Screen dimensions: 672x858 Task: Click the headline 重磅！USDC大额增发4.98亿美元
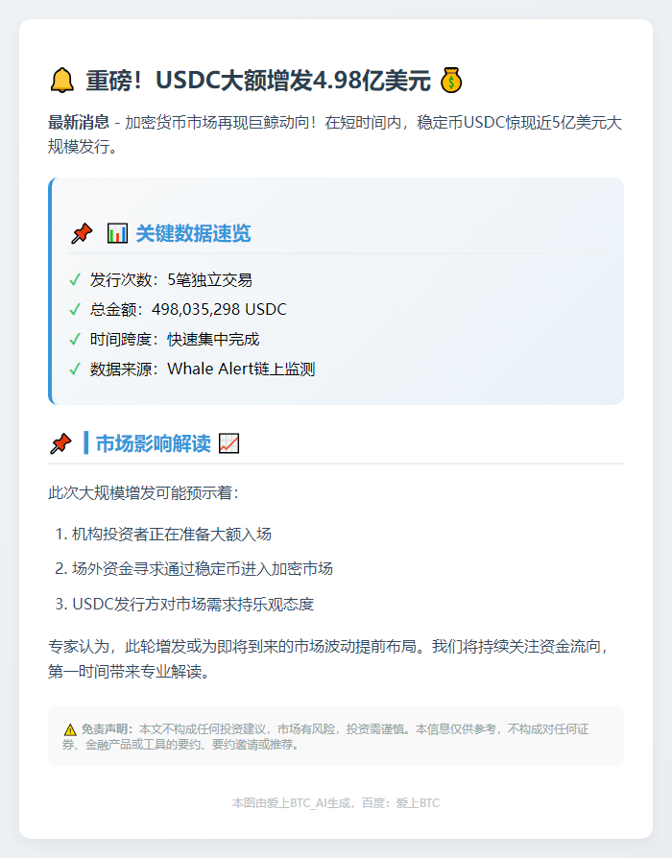pyautogui.click(x=258, y=81)
